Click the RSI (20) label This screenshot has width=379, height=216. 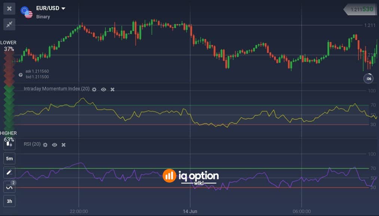coord(32,144)
